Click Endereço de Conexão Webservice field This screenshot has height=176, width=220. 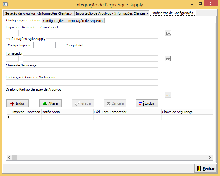pyautogui.click(x=82, y=82)
